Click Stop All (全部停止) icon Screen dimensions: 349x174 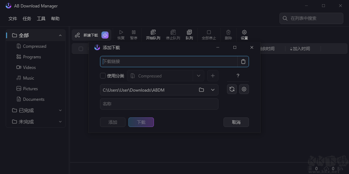pos(209,33)
